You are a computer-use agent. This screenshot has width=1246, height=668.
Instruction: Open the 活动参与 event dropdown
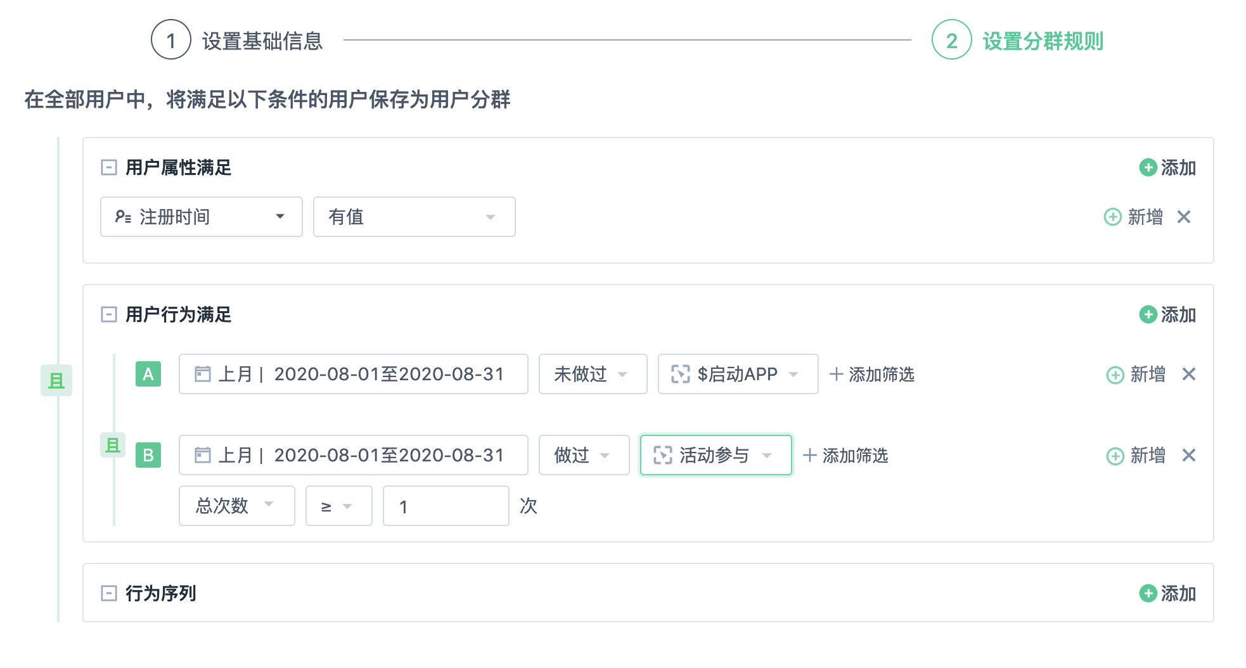pyautogui.click(x=716, y=455)
